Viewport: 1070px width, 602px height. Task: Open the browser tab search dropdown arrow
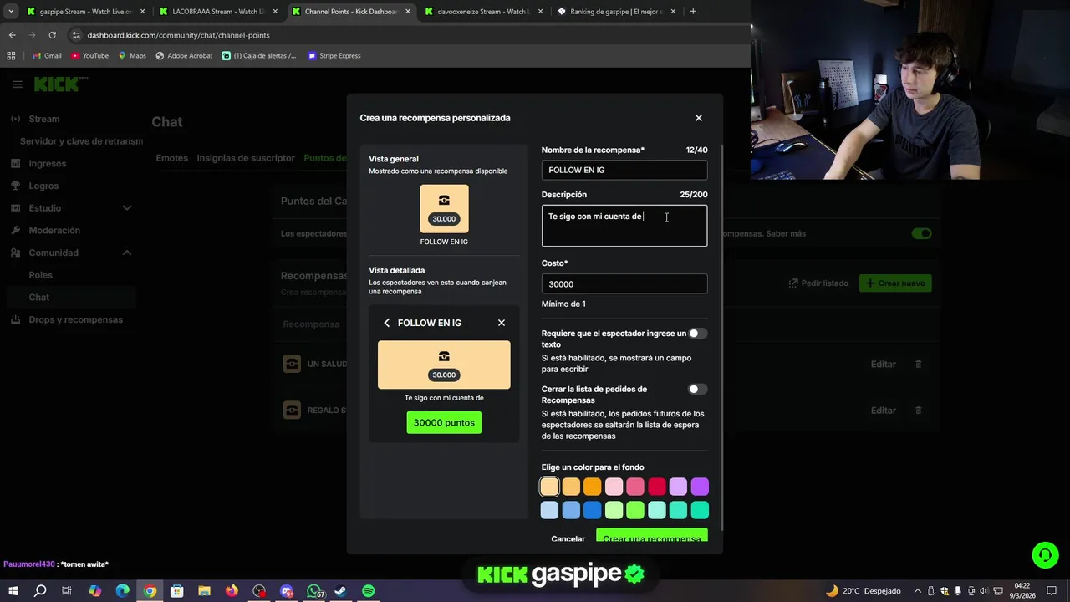pos(11,12)
